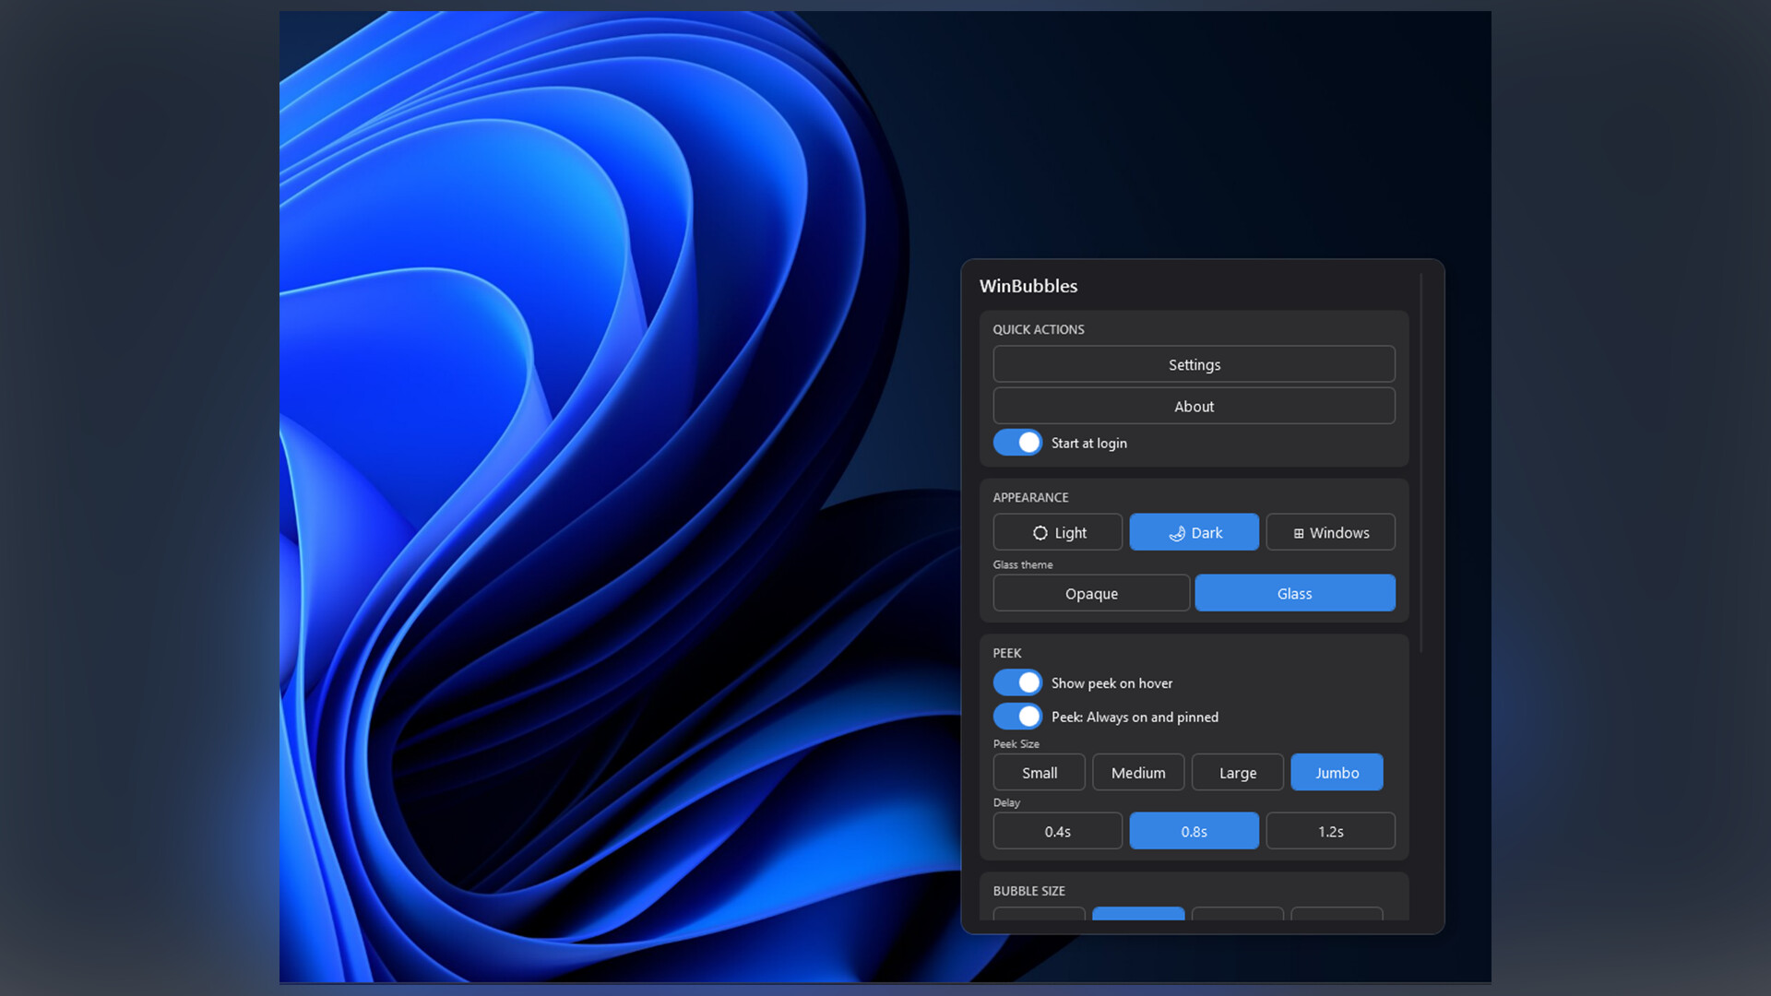Select the Large peek size

pos(1237,772)
